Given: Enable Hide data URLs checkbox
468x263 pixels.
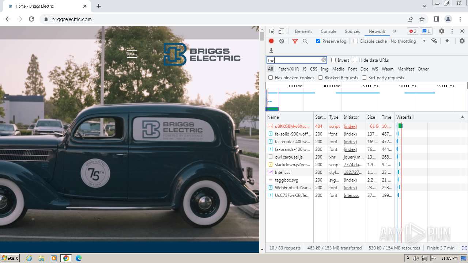Looking at the screenshot, I should pos(355,60).
